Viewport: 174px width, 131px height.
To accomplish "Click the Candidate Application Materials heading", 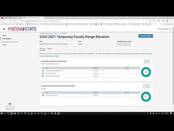I will 54,61.
